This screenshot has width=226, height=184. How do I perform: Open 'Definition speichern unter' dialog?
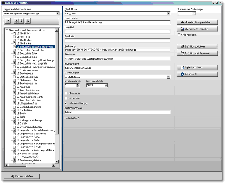197,53
